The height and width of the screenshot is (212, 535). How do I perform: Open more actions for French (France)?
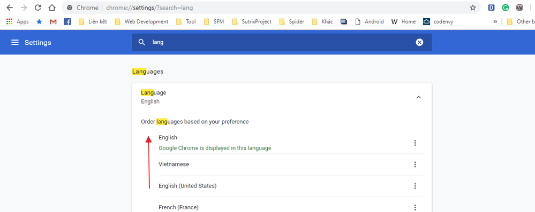tap(415, 207)
